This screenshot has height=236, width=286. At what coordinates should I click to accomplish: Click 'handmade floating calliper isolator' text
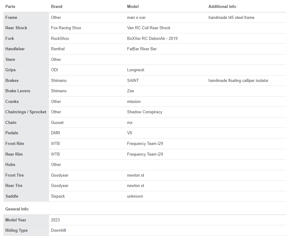238,81
